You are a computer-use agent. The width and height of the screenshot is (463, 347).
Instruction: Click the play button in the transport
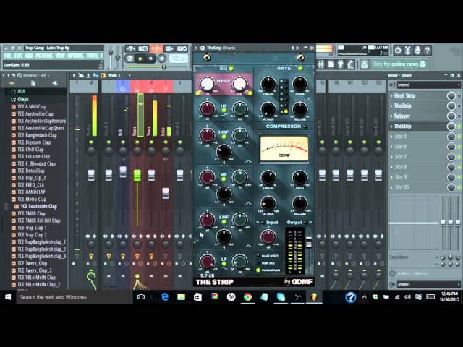tap(140, 59)
